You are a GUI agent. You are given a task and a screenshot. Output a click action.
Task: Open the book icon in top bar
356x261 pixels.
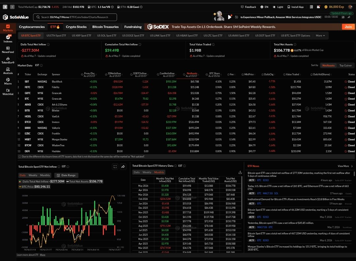[311, 7]
